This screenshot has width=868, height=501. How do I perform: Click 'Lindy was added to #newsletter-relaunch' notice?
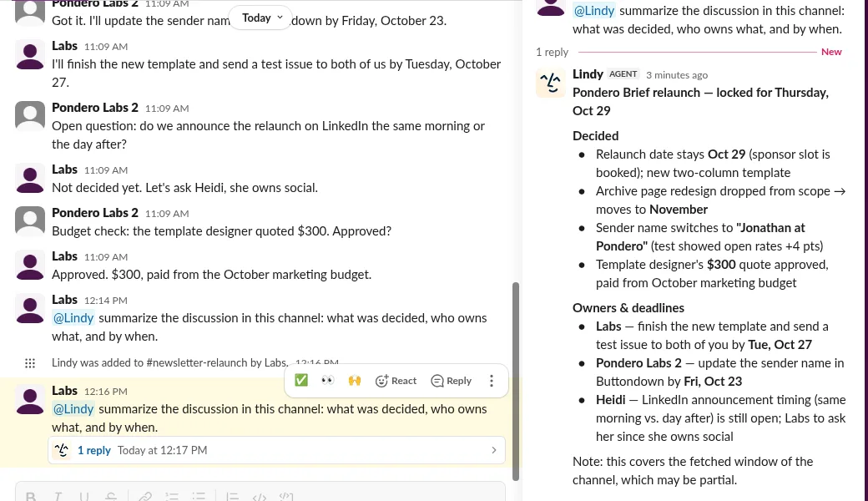tap(170, 362)
